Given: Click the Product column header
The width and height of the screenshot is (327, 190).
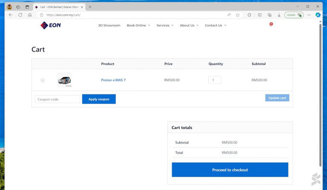Looking at the screenshot, I should click(108, 64).
